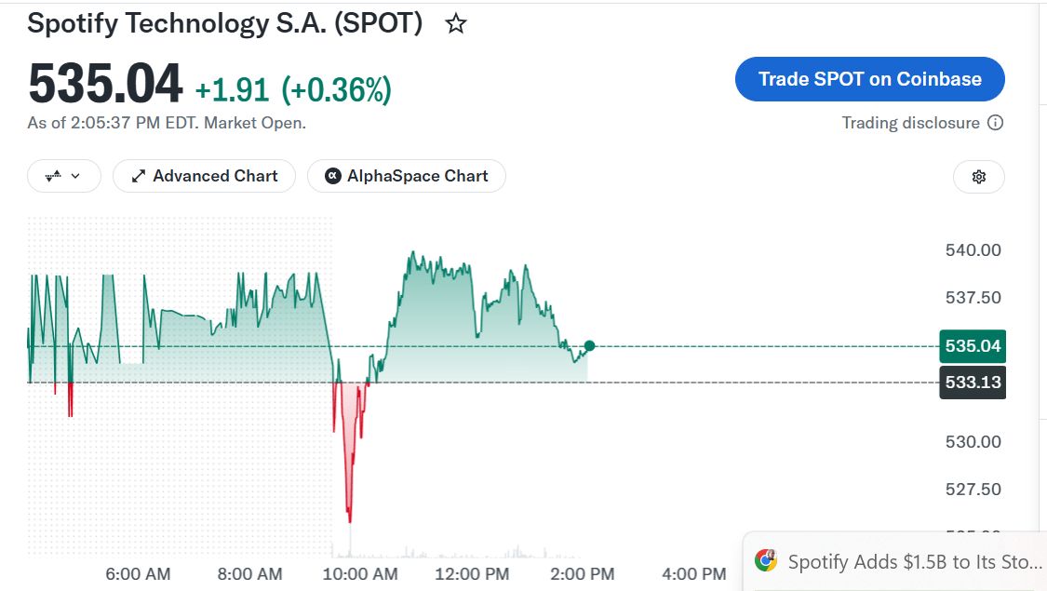The width and height of the screenshot is (1047, 591).
Task: Open the Advanced Chart view
Action: click(205, 176)
